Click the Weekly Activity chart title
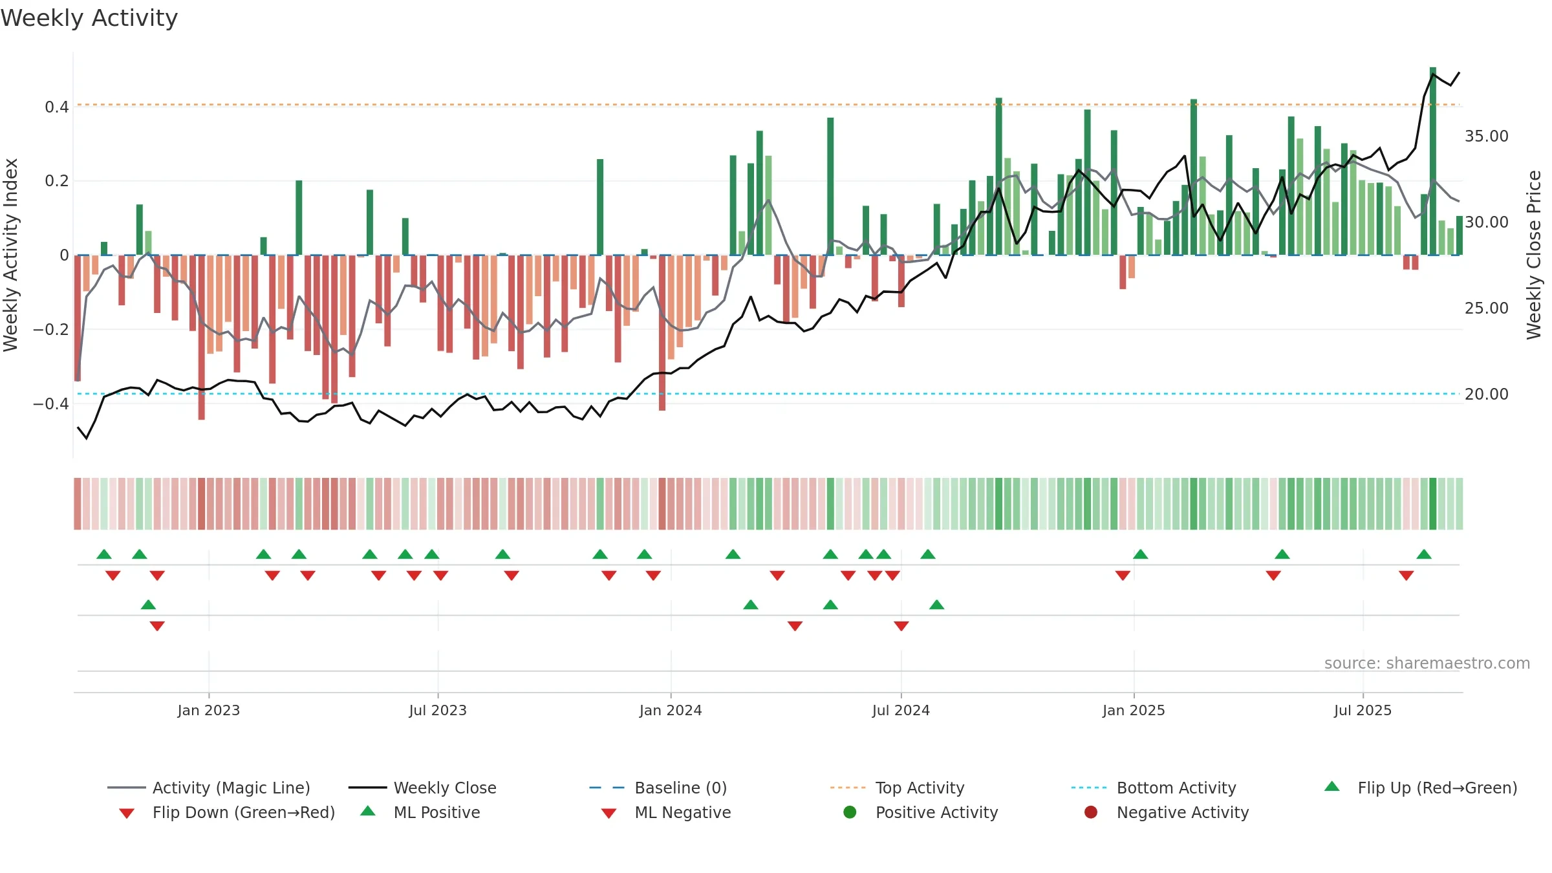Image resolution: width=1552 pixels, height=873 pixels. [x=89, y=18]
